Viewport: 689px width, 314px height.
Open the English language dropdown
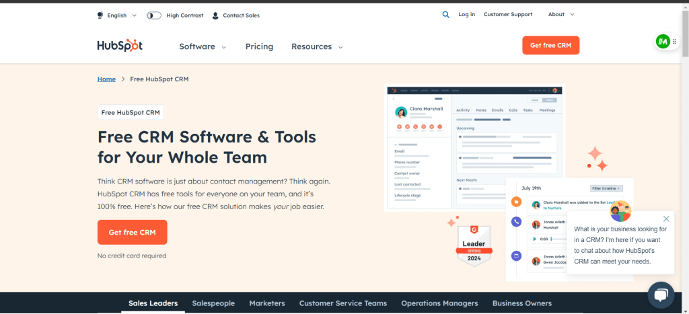tap(117, 15)
